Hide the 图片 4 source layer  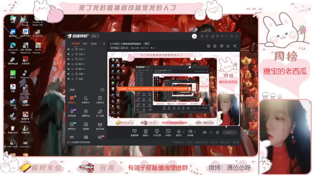[69, 69]
